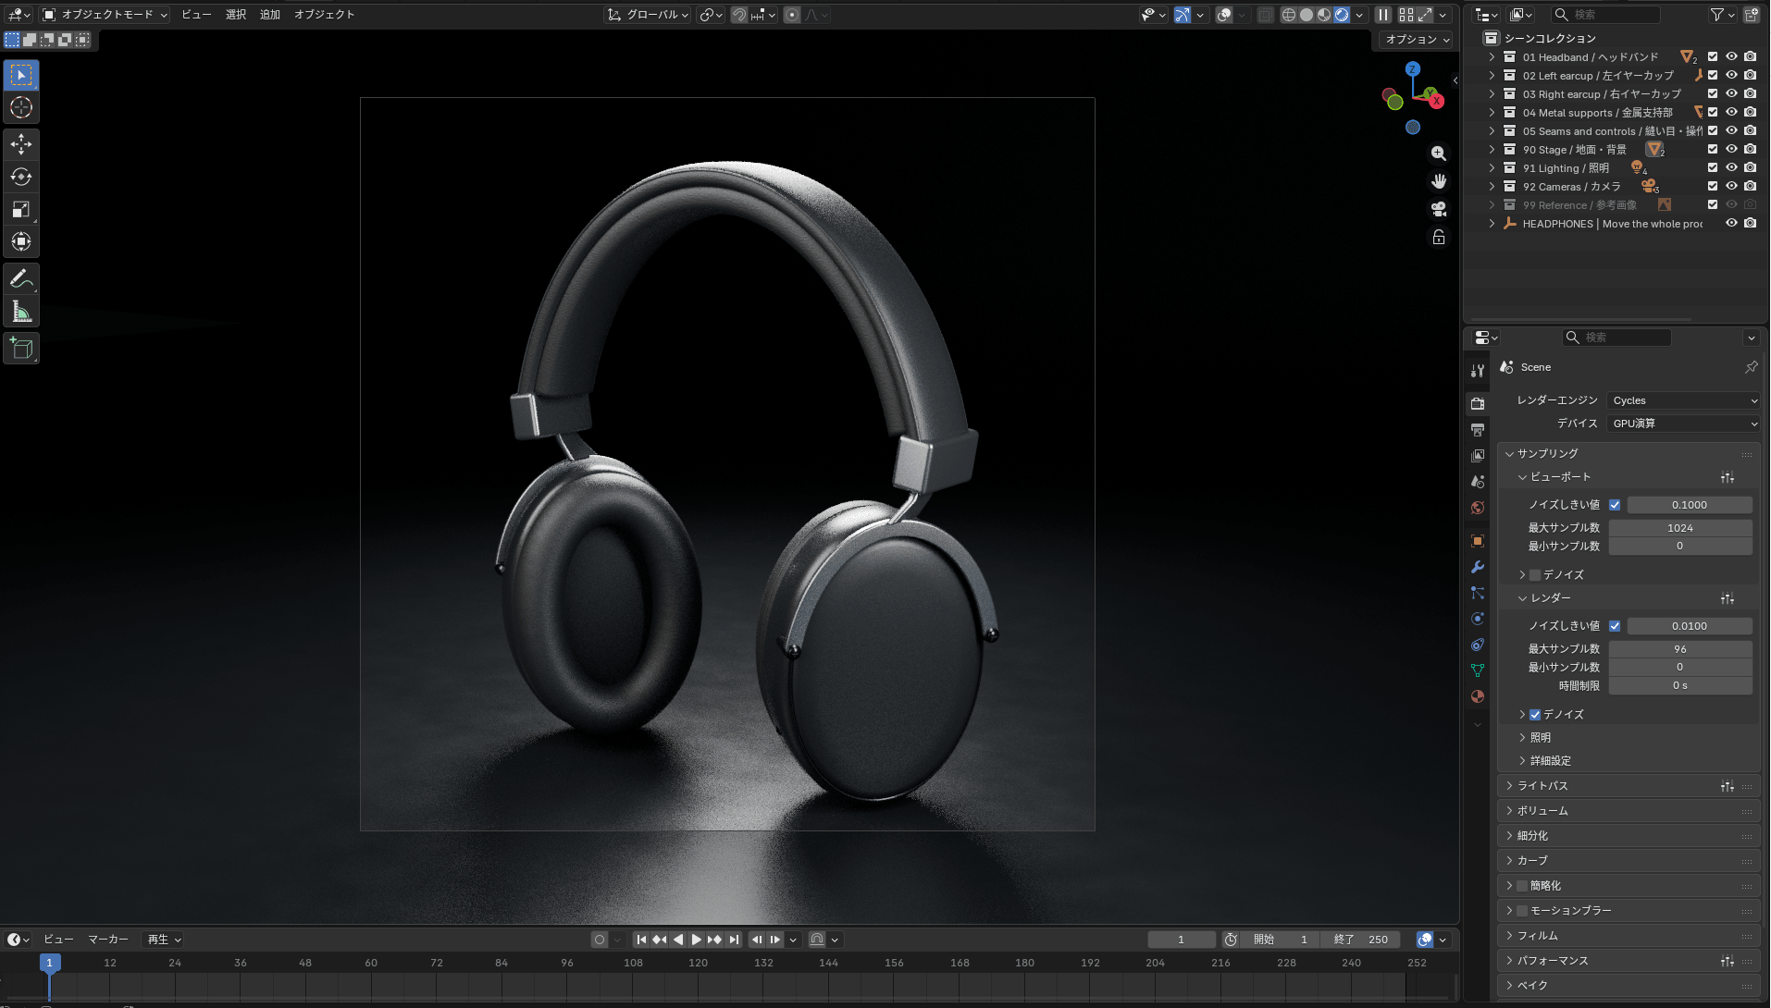Open the Modifier wrench properties tab
This screenshot has width=1771, height=1008.
coord(1478,567)
